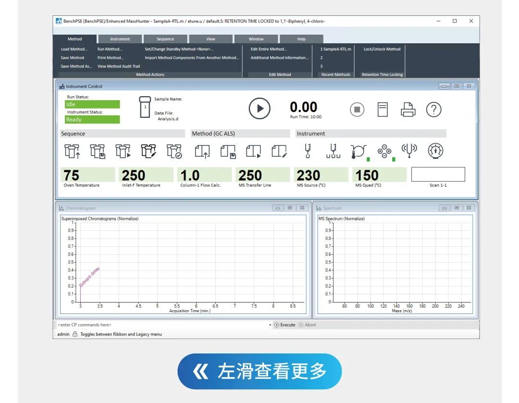Viewport: 519px width, 403px height.
Task: Open help via the question mark icon
Action: pos(433,110)
